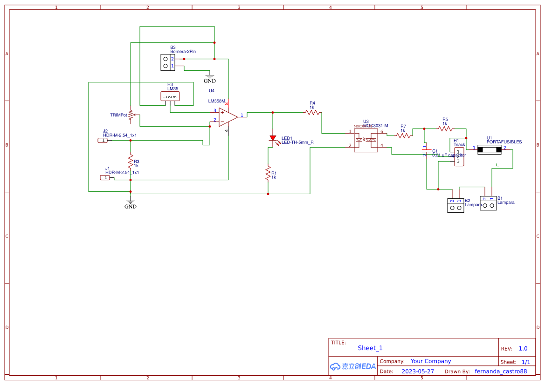Select the GND symbol below B3 Bornera-2Pin

click(210, 77)
